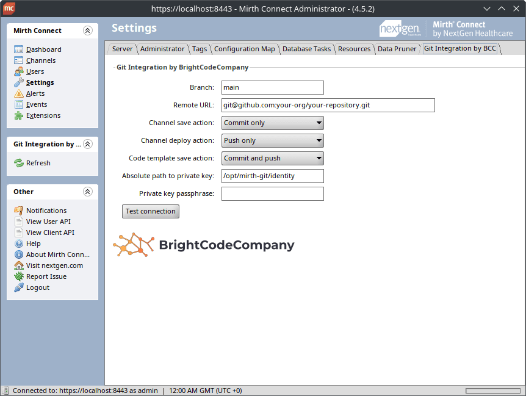Collapse the Other panel
The image size is (526, 396).
click(89, 192)
